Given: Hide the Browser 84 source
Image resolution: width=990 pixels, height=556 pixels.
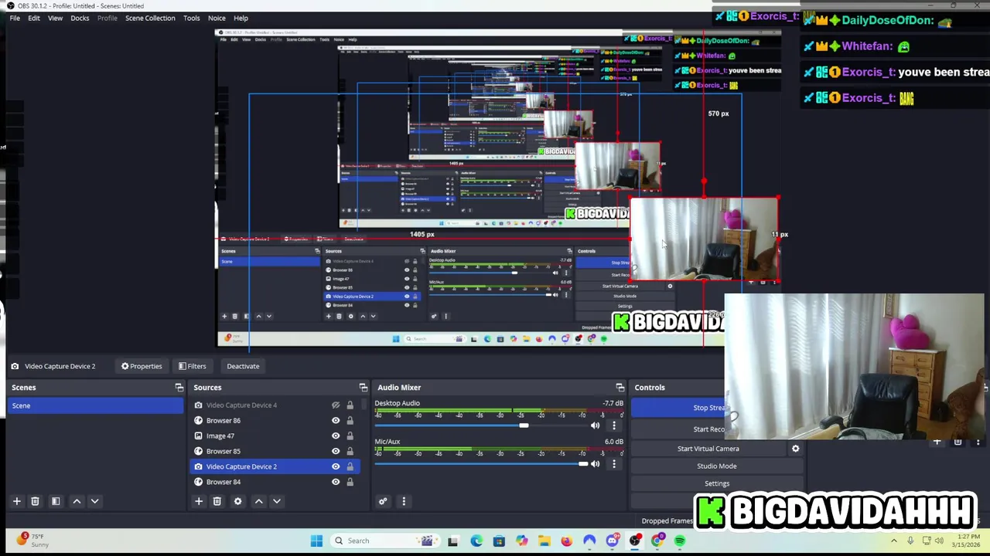Looking at the screenshot, I should [x=336, y=482].
